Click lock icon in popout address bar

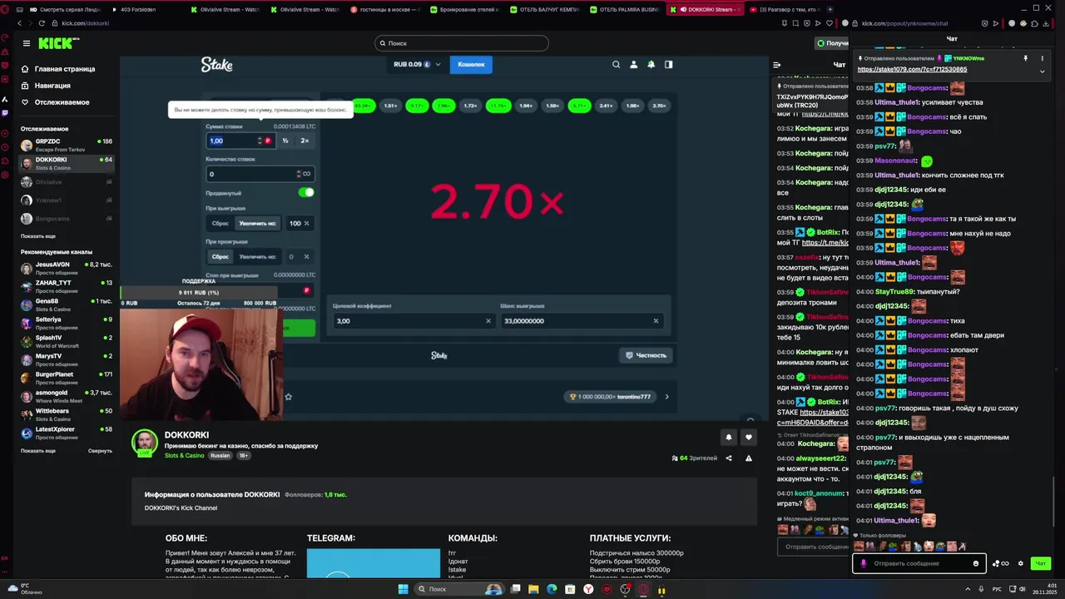pyautogui.click(x=855, y=23)
